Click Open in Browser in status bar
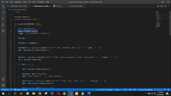Image resolution: width=171 pixels, height=96 pixels. click(21, 90)
